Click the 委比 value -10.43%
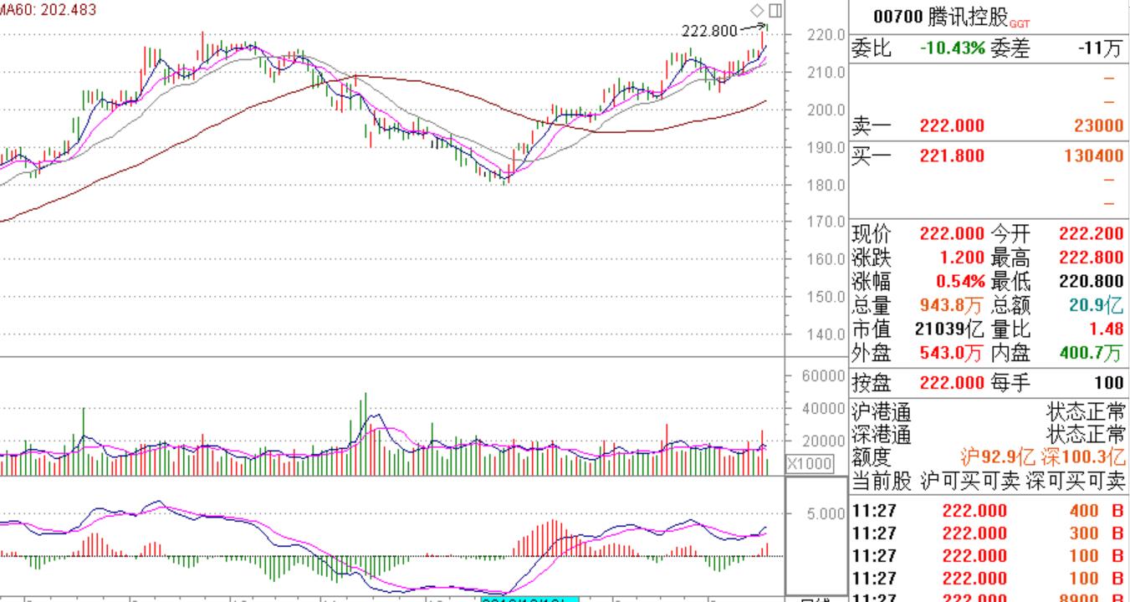Image resolution: width=1130 pixels, height=602 pixels. 953,48
